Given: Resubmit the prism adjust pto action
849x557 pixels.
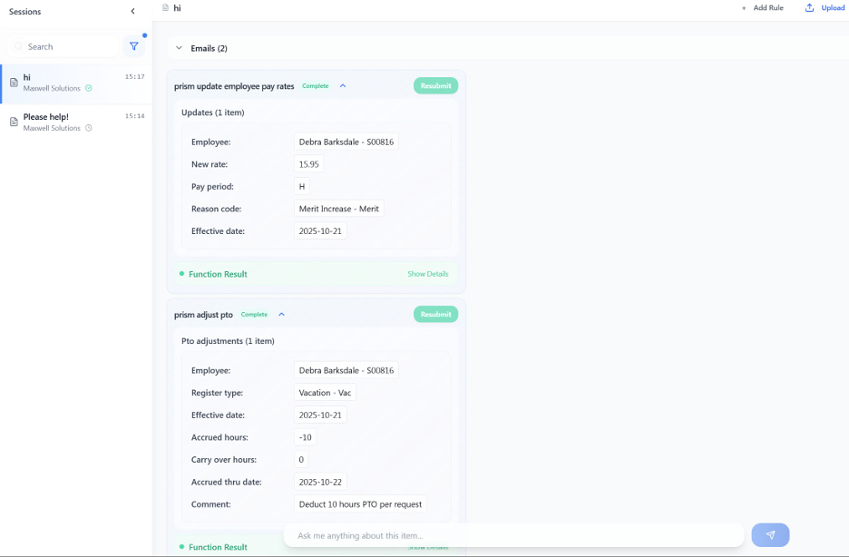Looking at the screenshot, I should [435, 314].
